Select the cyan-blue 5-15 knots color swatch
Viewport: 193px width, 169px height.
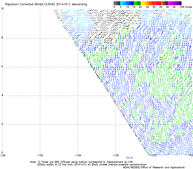pos(127,3)
